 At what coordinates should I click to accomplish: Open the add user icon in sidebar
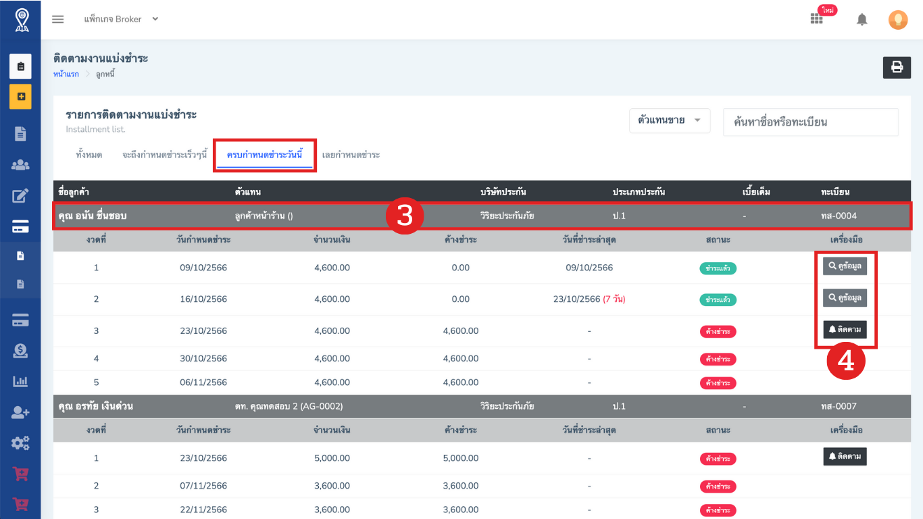[x=20, y=412]
